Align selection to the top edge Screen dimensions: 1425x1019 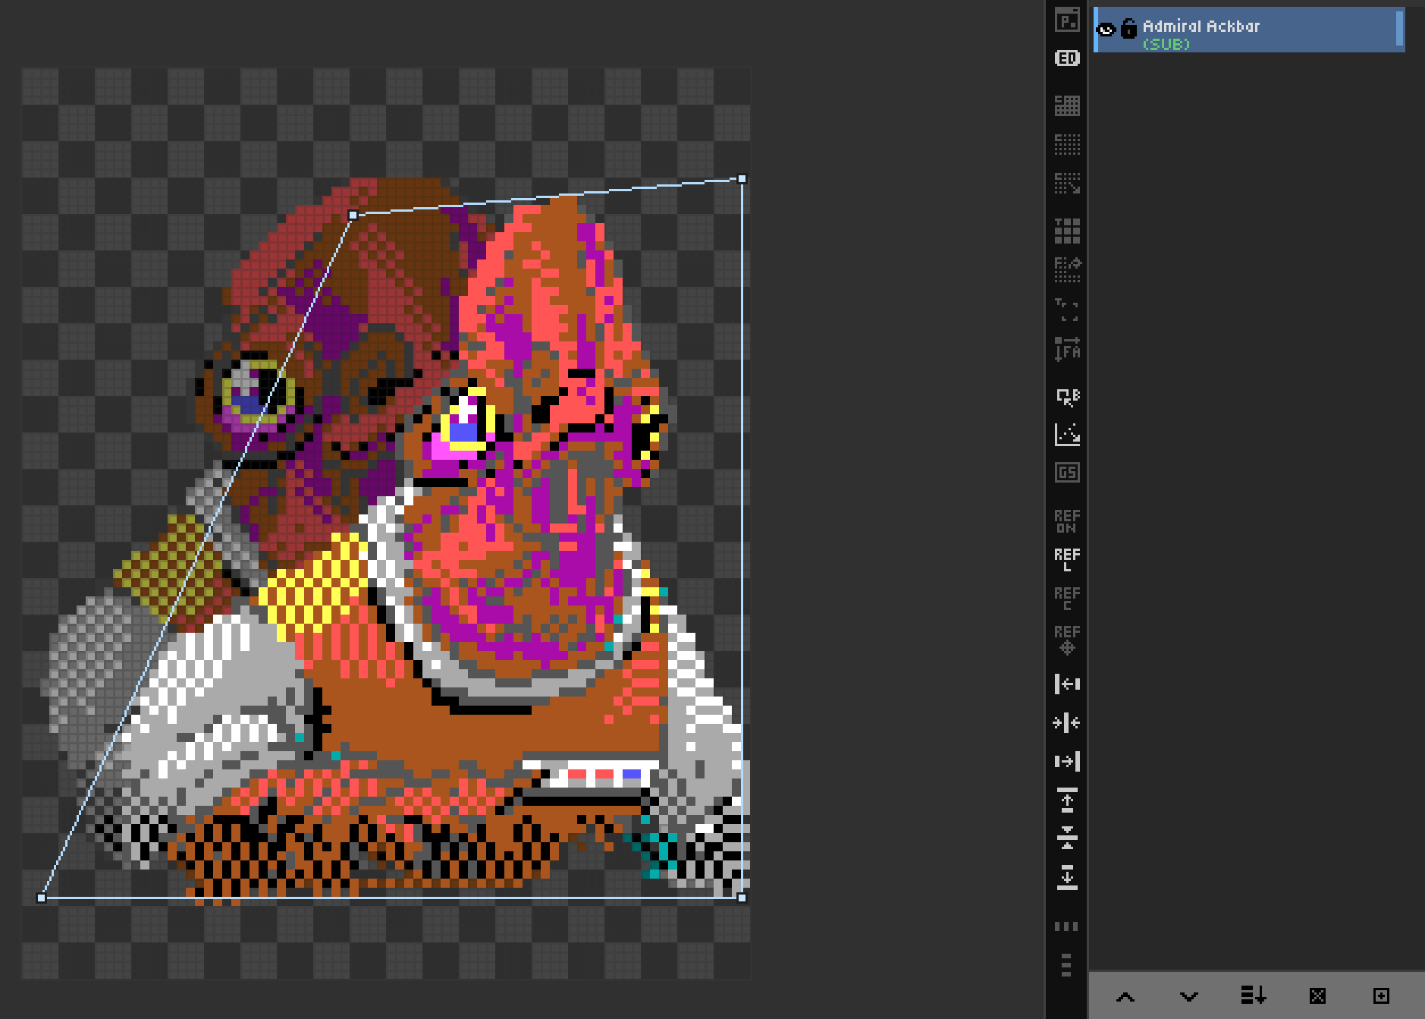pyautogui.click(x=1067, y=800)
